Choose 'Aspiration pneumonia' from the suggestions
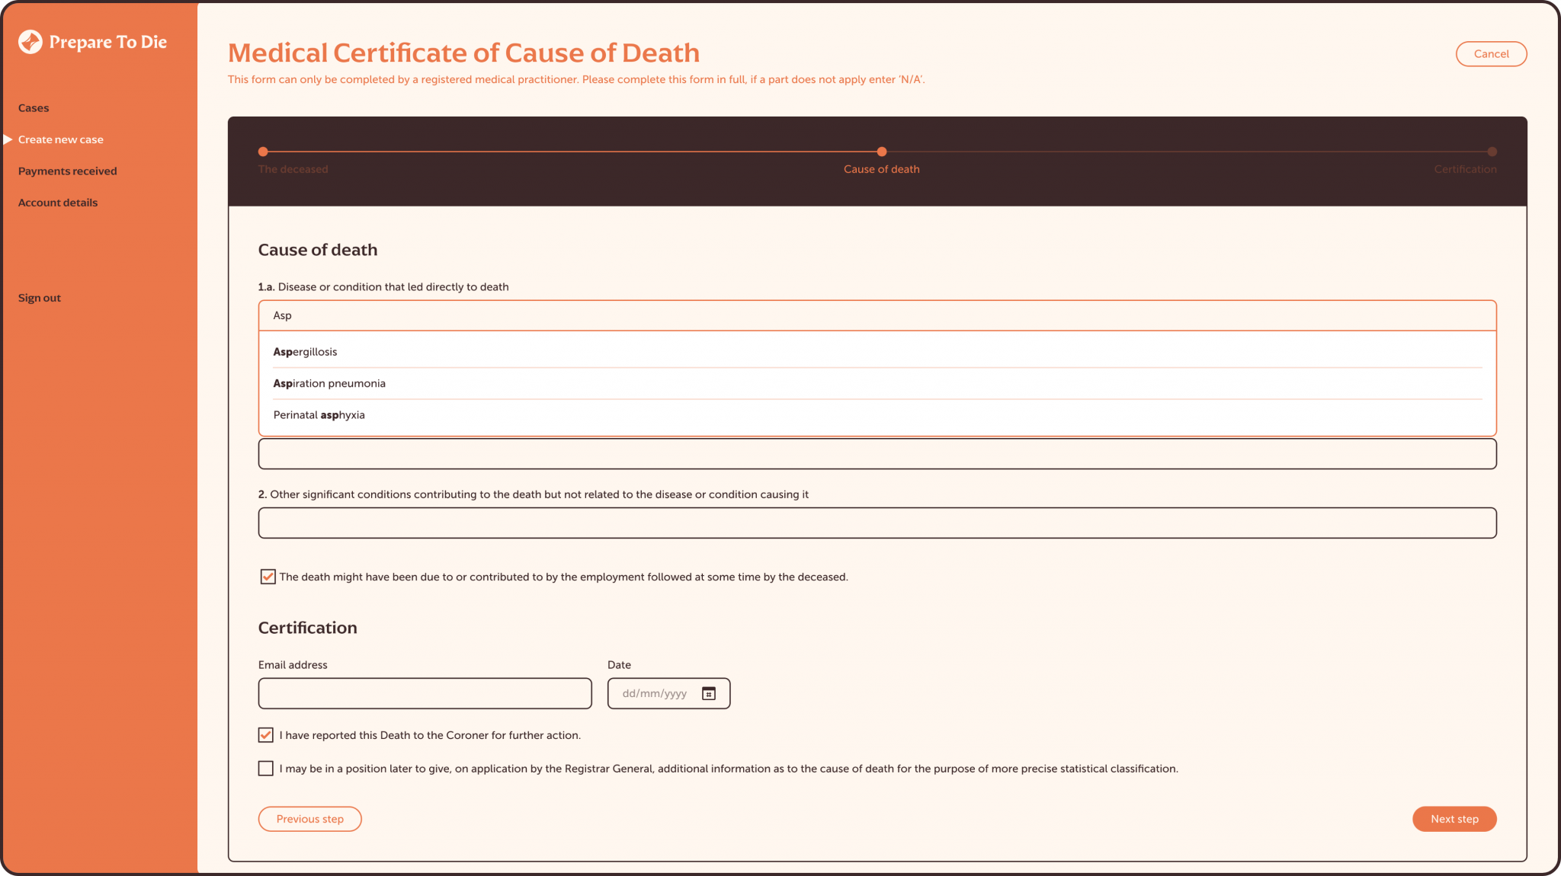The height and width of the screenshot is (876, 1561). (329, 383)
